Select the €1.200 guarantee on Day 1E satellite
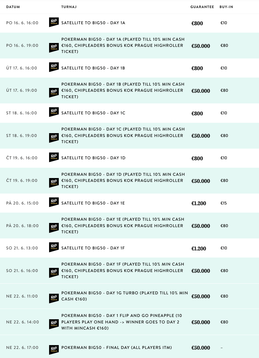The width and height of the screenshot is (259, 358). (x=199, y=203)
